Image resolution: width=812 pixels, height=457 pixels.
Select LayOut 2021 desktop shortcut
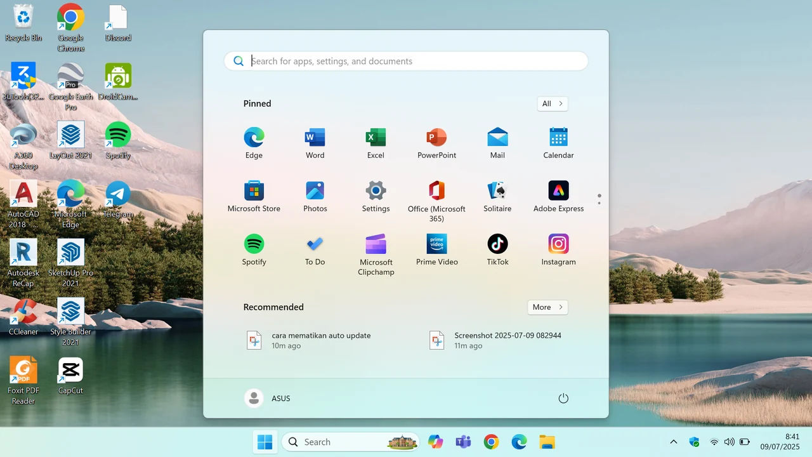pyautogui.click(x=70, y=141)
